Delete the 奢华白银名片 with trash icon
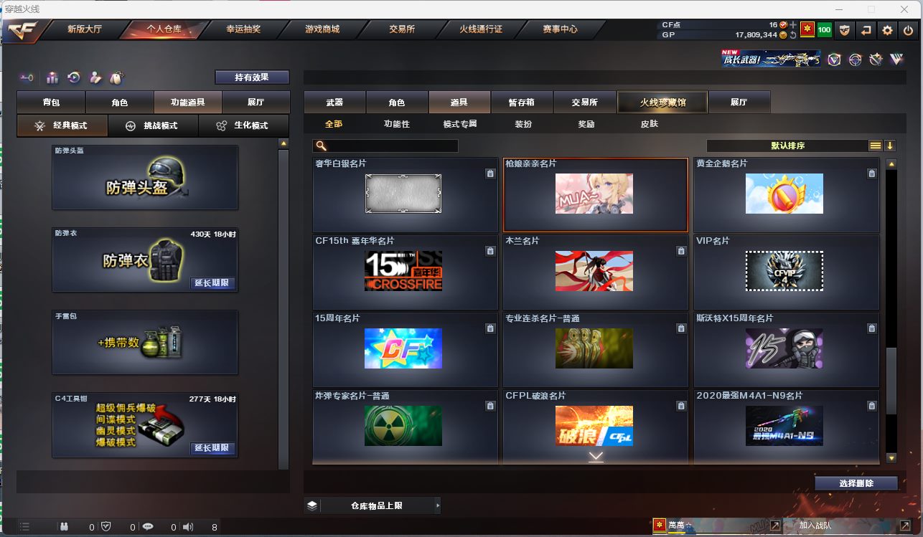Image resolution: width=923 pixels, height=537 pixels. tap(490, 174)
